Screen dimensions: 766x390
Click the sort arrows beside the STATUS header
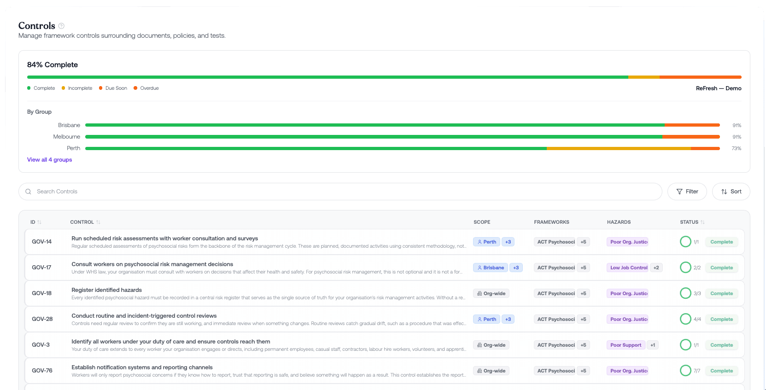point(702,222)
